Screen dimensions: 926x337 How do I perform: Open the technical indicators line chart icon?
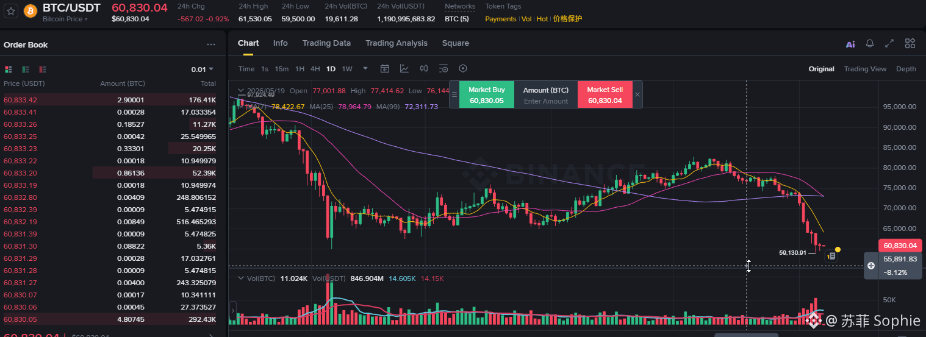[404, 68]
